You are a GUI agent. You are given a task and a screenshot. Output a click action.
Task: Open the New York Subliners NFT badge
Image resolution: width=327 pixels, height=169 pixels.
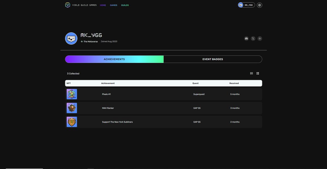(72, 122)
